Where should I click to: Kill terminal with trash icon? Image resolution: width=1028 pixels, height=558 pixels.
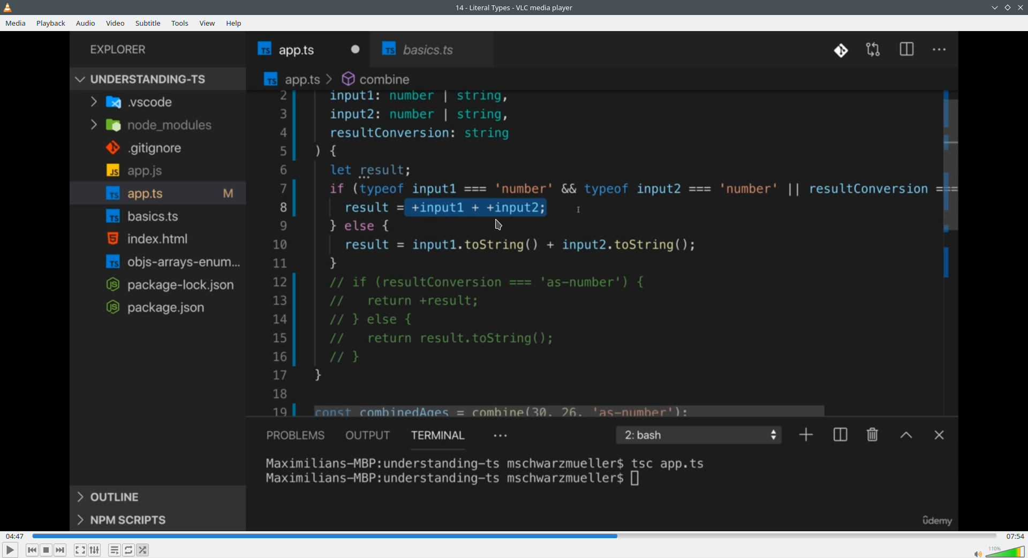click(x=873, y=435)
